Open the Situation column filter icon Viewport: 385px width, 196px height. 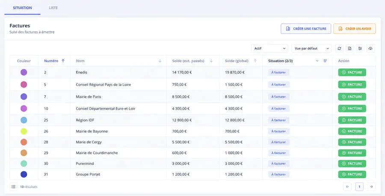pyautogui.click(x=326, y=61)
